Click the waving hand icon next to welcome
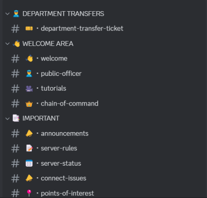Image resolution: width=207 pixels, height=198 pixels. (29, 58)
